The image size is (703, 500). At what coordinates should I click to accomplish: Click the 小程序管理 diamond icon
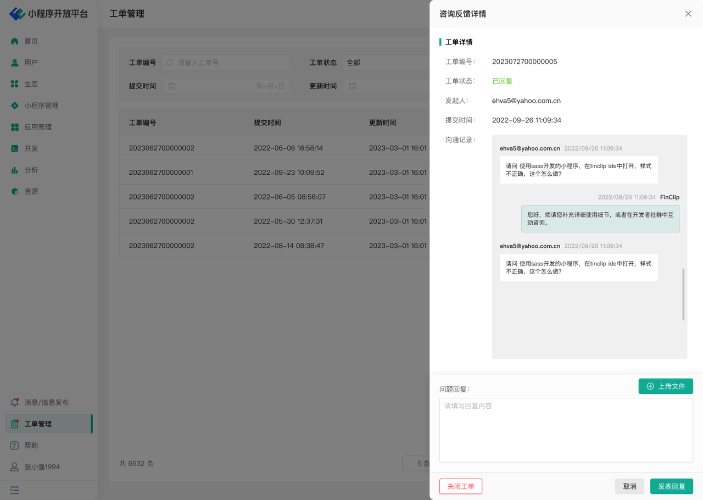(x=15, y=105)
